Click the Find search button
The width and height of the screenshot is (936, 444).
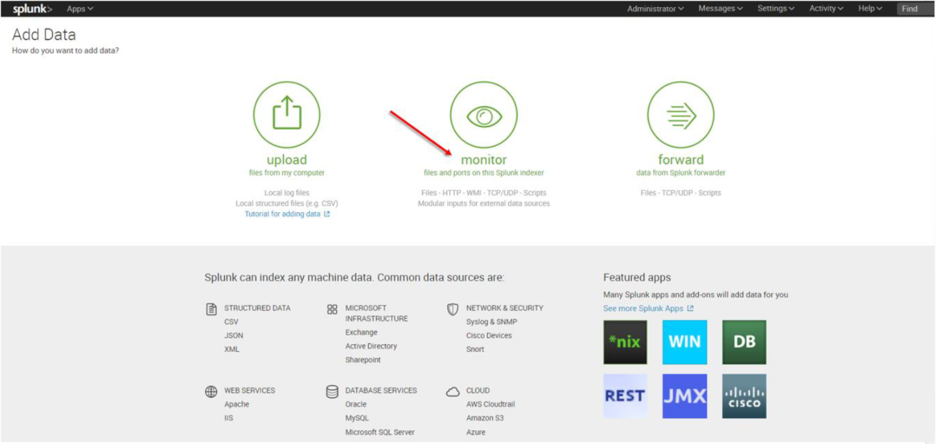click(909, 8)
